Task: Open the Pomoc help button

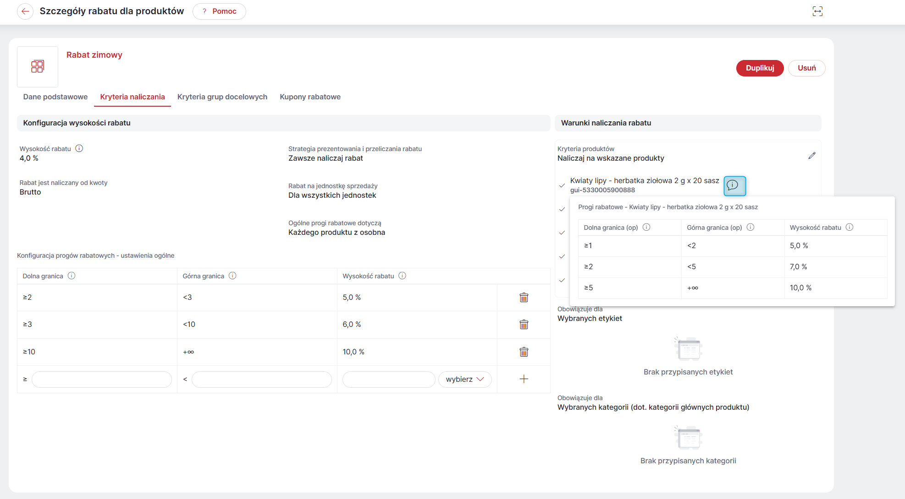Action: point(219,11)
